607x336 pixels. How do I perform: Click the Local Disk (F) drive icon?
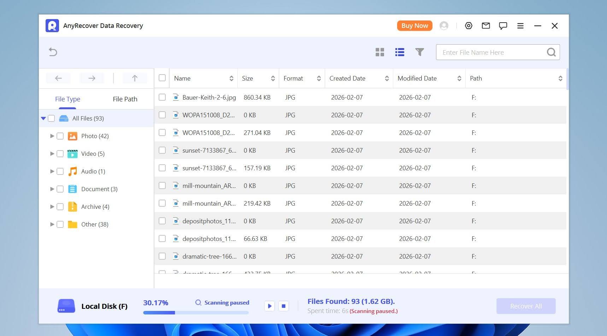66,306
